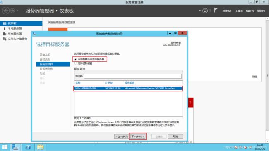Select server row WIN-69BBUSVRPL in pool list
The image size is (269, 151).
pyautogui.click(x=128, y=89)
